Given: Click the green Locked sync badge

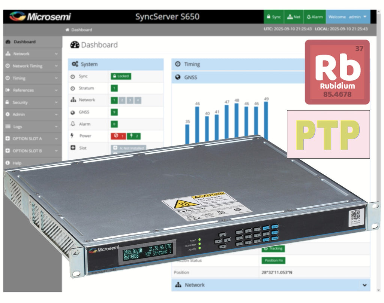Looking at the screenshot, I should (x=121, y=76).
